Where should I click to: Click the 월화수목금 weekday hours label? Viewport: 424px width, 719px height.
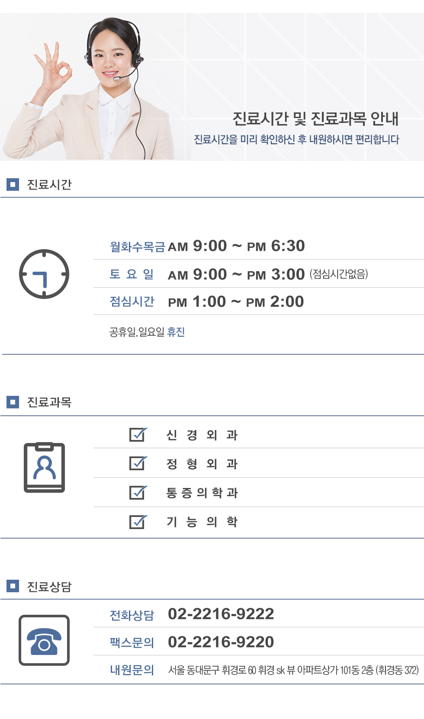[138, 247]
